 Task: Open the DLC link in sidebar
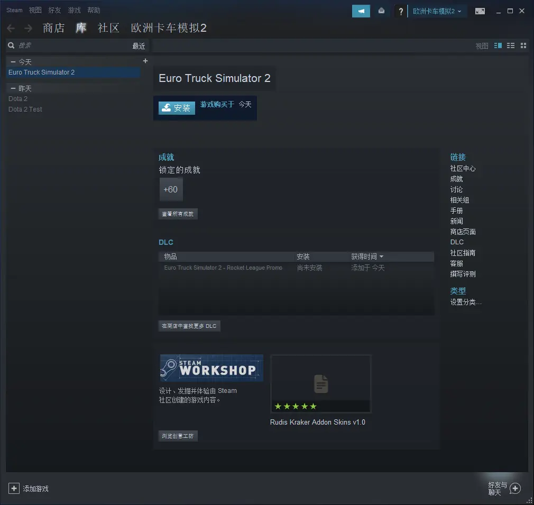(x=457, y=242)
